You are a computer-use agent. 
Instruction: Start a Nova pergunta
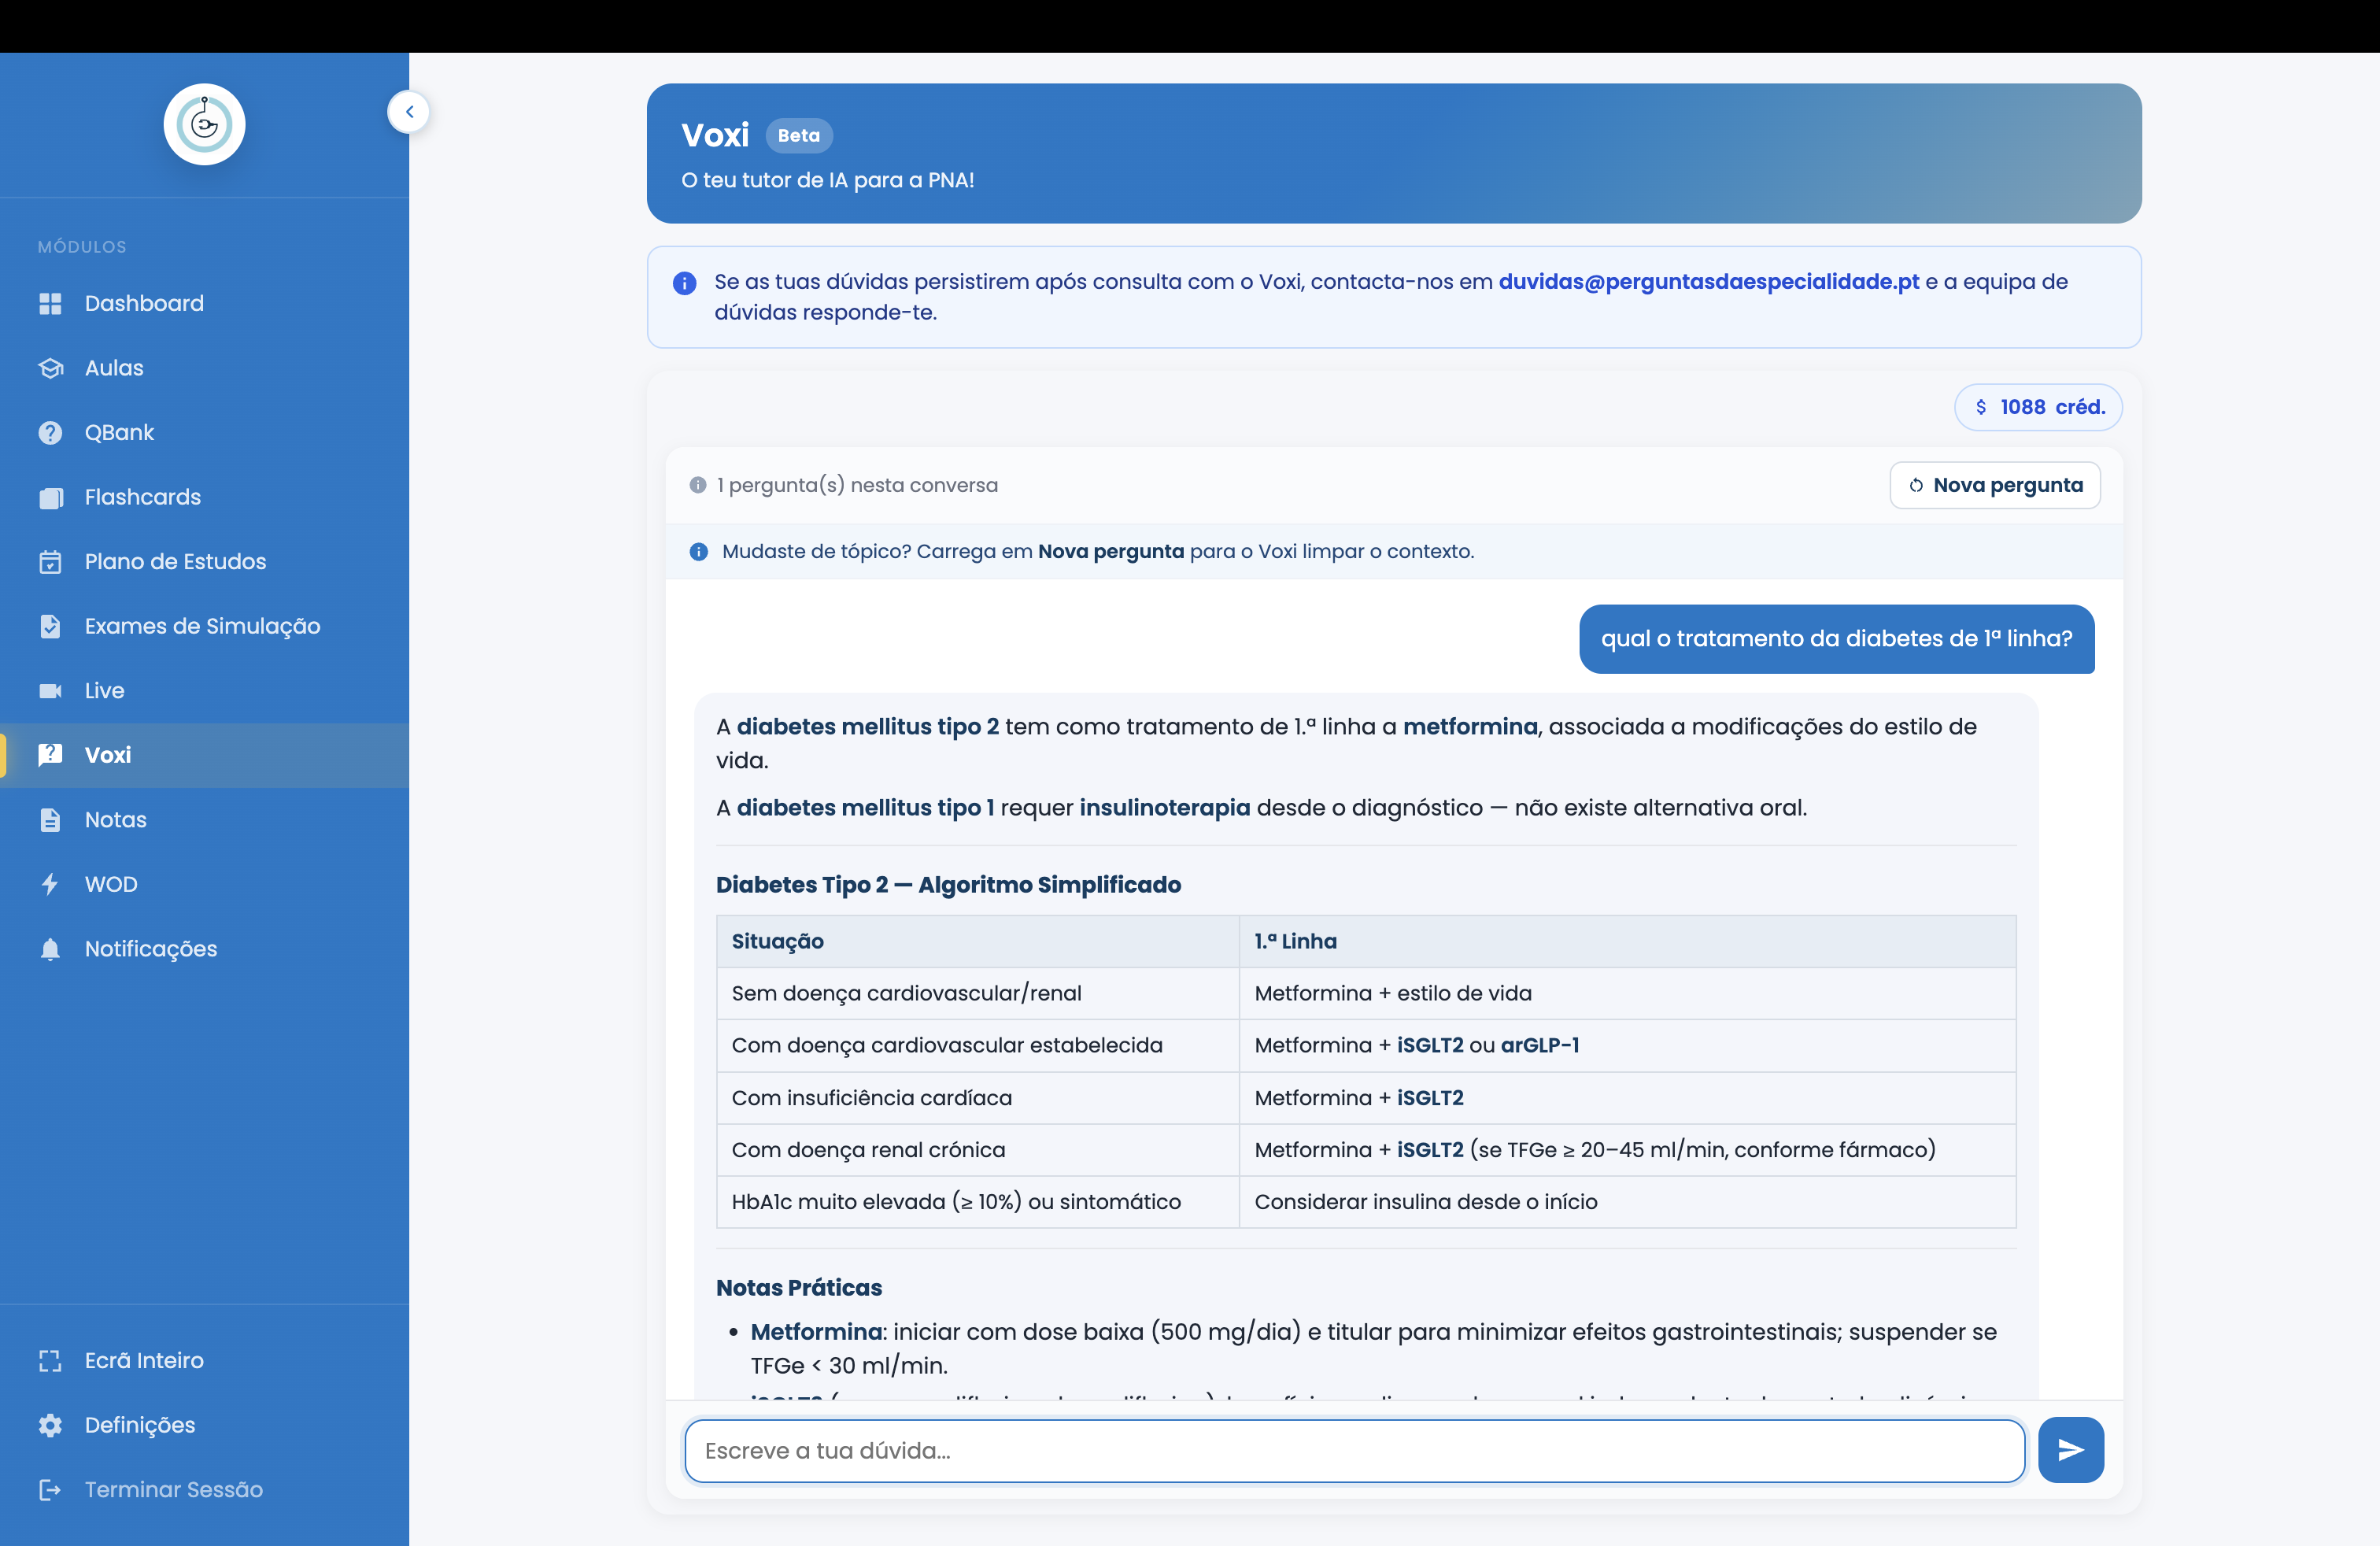(x=1995, y=485)
